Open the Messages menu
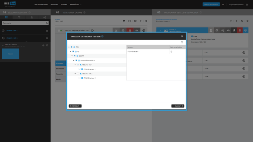 pos(54,5)
